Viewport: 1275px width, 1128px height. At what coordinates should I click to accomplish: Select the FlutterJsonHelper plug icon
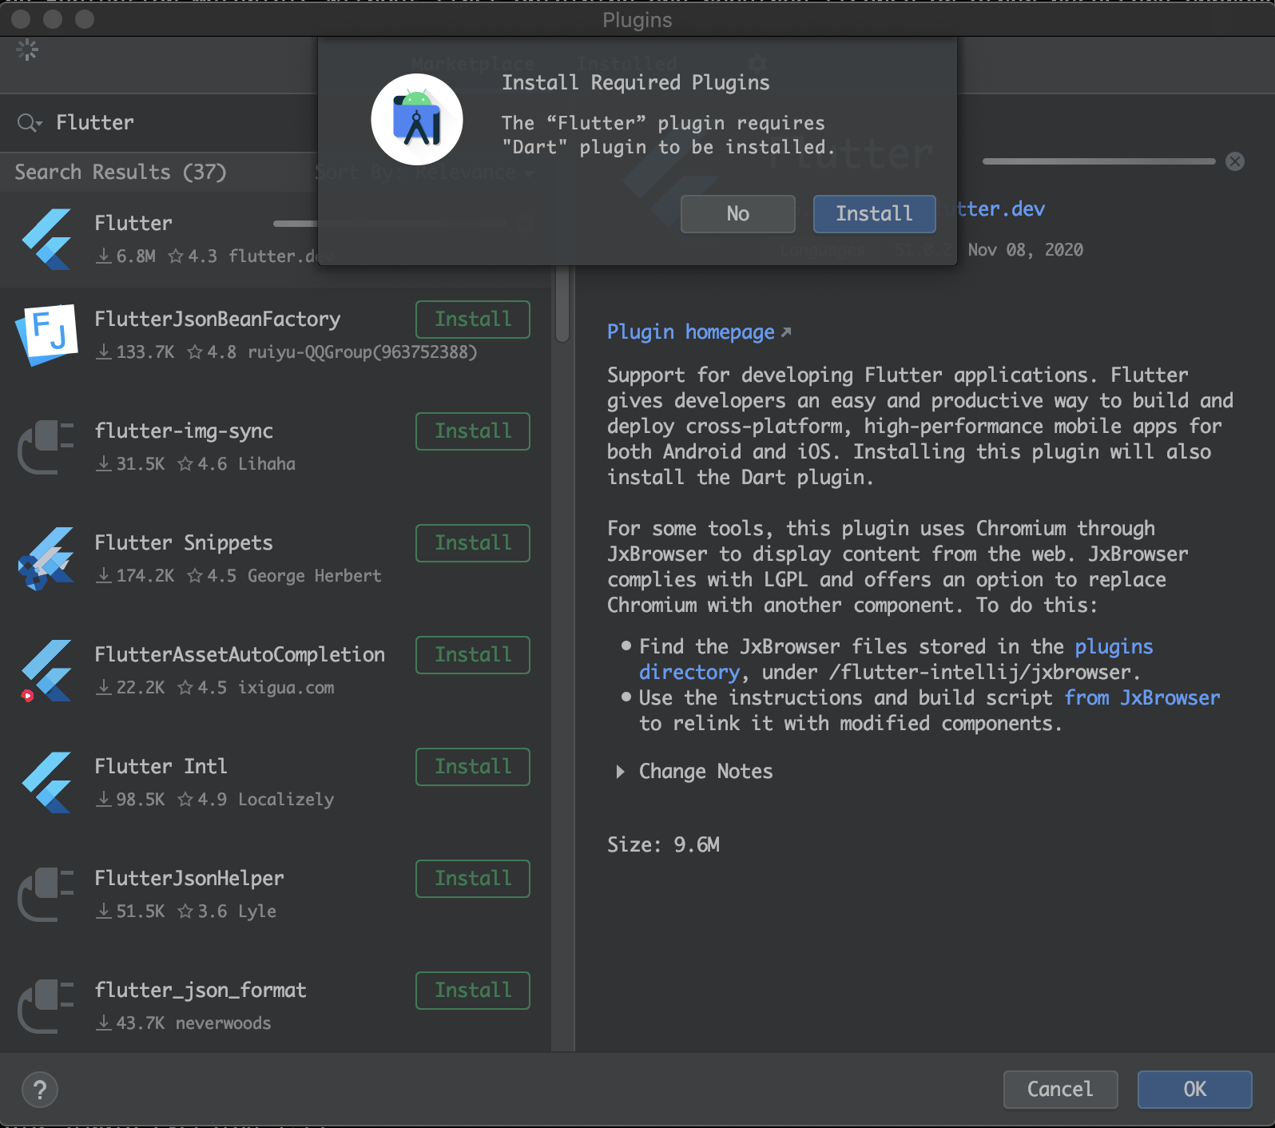click(x=46, y=894)
